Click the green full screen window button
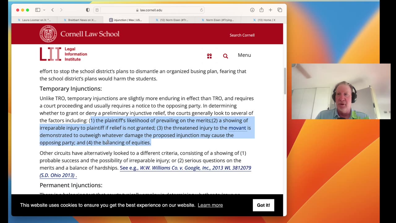The height and width of the screenshot is (223, 396). tap(28, 10)
